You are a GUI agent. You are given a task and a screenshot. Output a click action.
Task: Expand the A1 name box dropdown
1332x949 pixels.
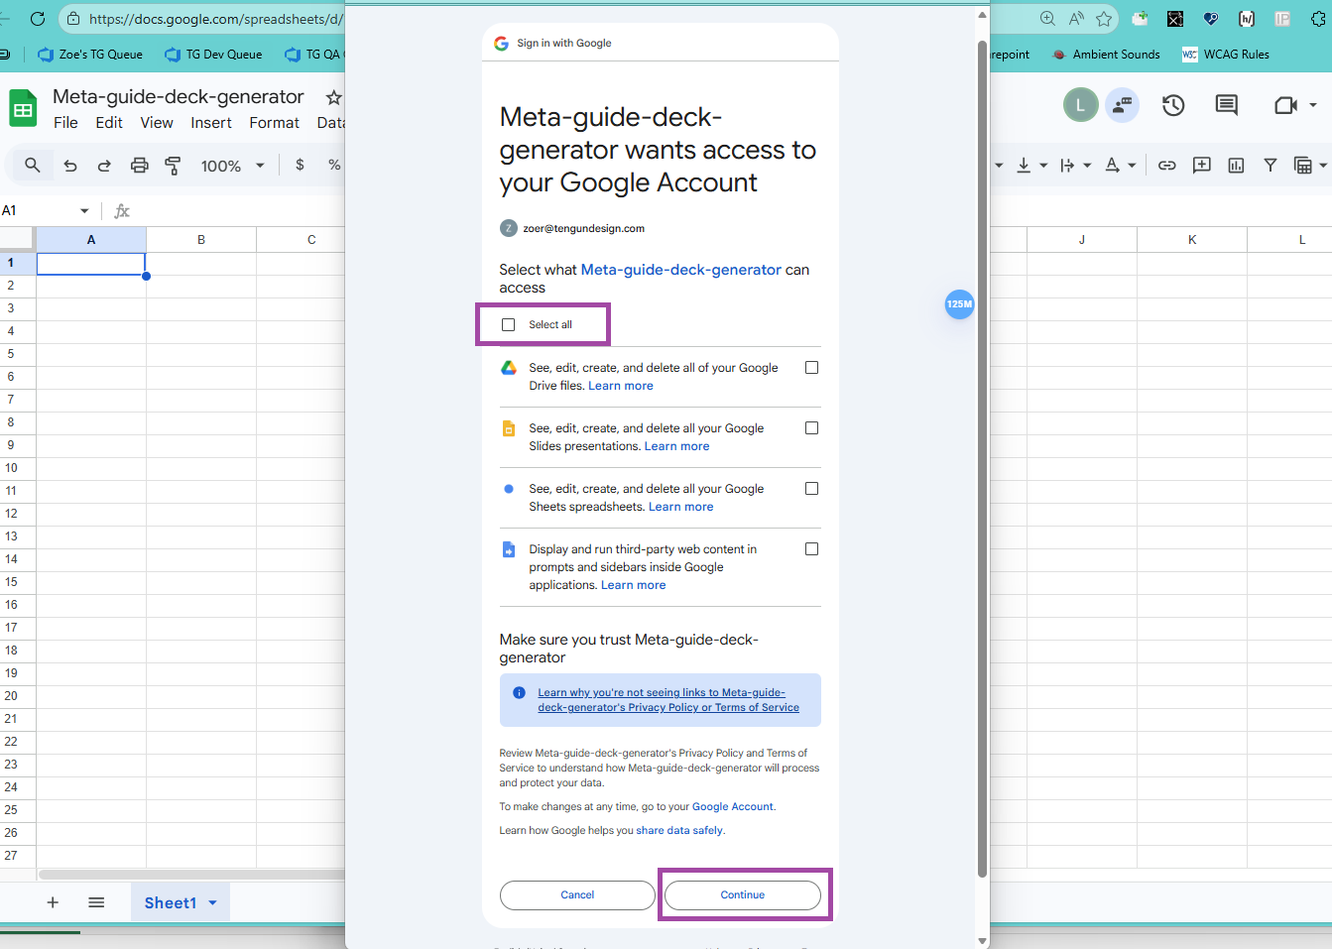point(84,210)
